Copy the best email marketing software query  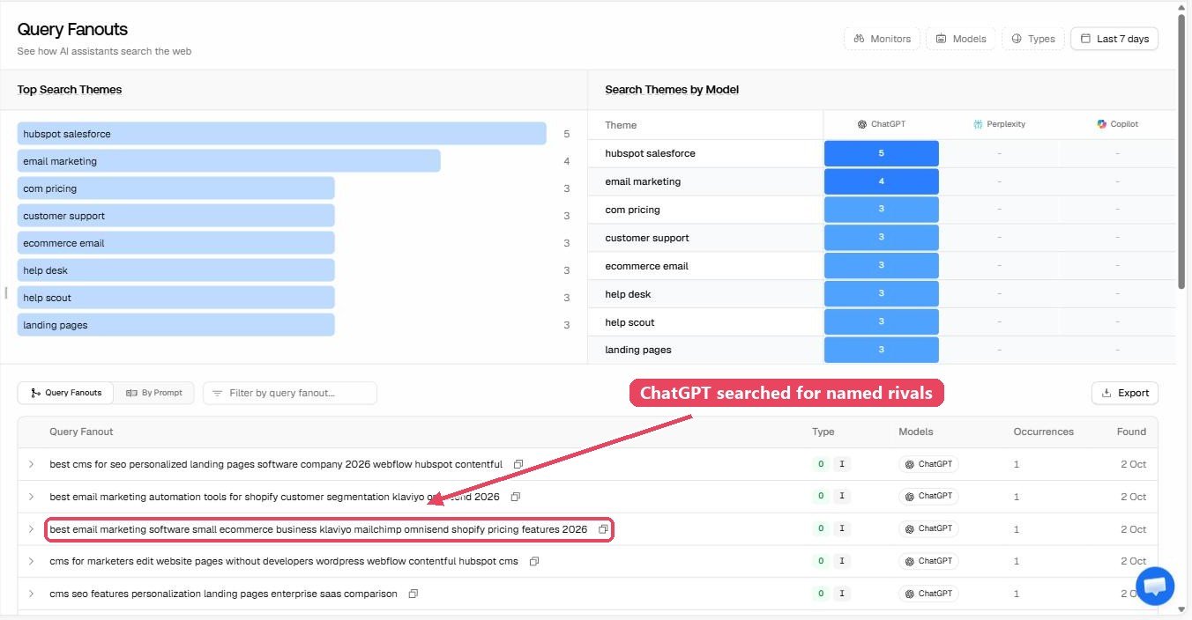(603, 529)
